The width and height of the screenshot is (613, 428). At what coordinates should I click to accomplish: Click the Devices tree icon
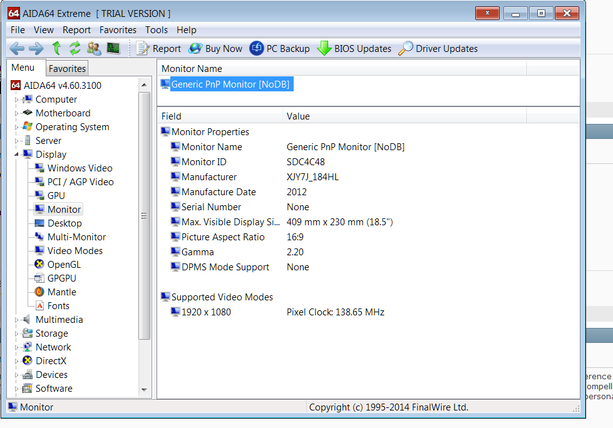(28, 374)
